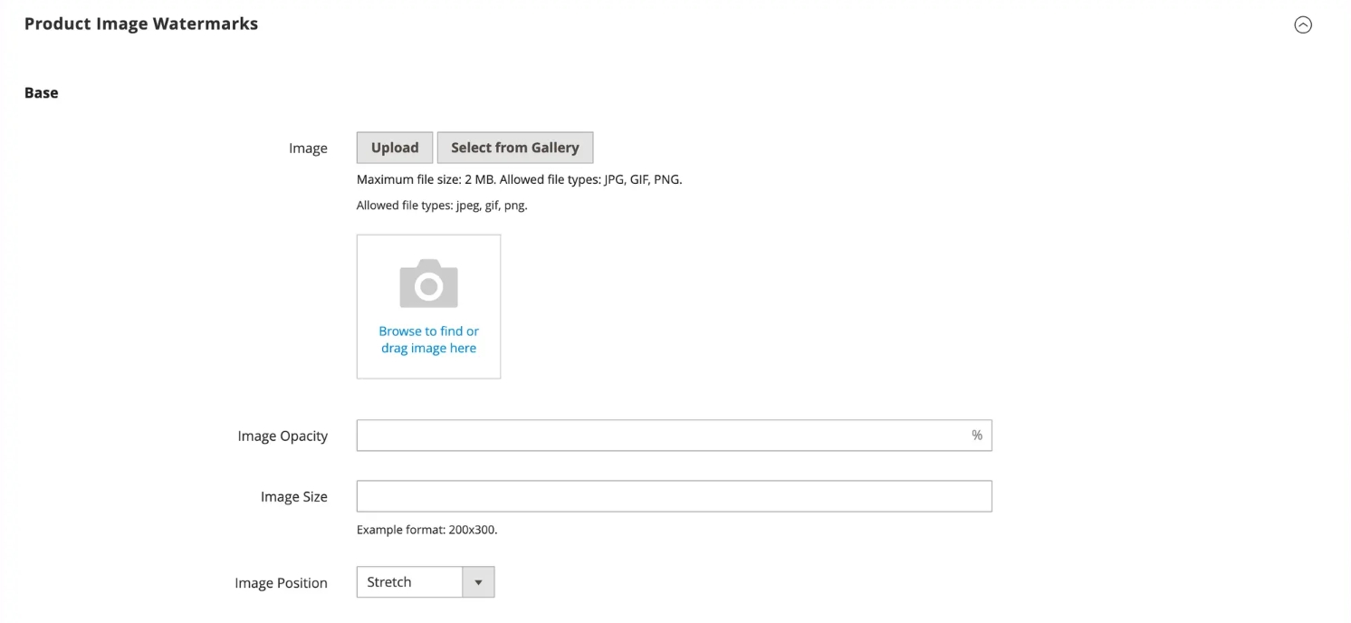1351x623 pixels.
Task: Click the Image Size label
Action: 293,497
